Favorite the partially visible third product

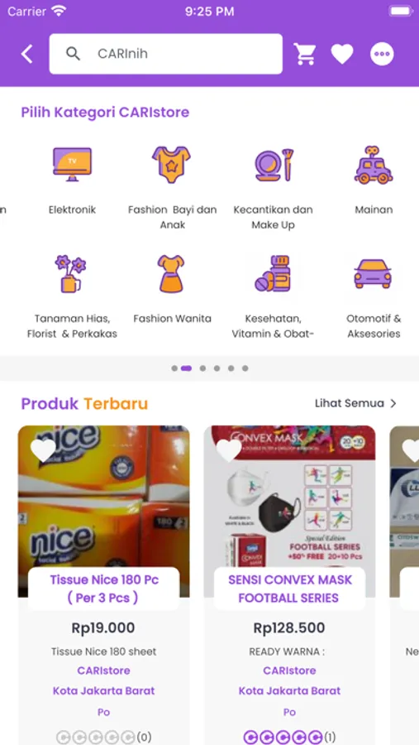tap(411, 450)
